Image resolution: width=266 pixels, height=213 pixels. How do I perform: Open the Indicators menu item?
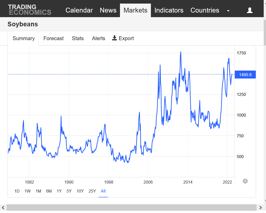(x=169, y=10)
